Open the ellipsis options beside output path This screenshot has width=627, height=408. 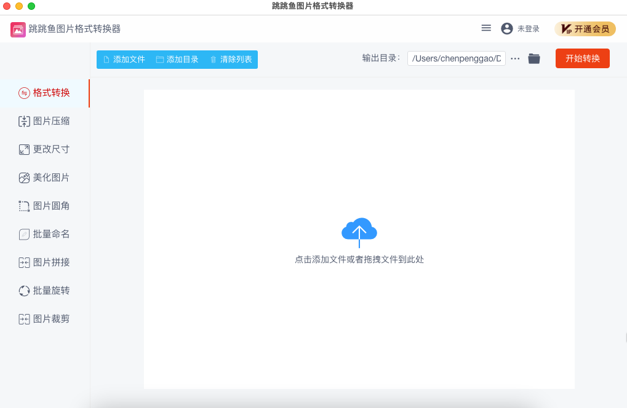(514, 58)
